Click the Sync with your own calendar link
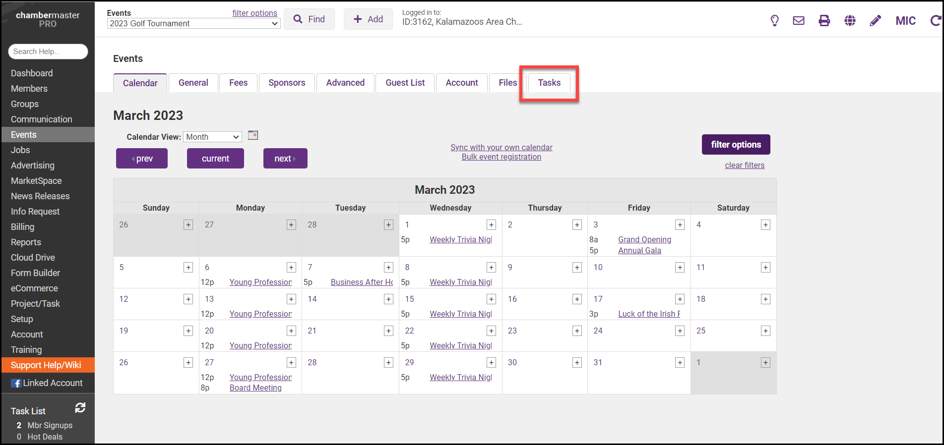The height and width of the screenshot is (445, 944). [x=501, y=147]
